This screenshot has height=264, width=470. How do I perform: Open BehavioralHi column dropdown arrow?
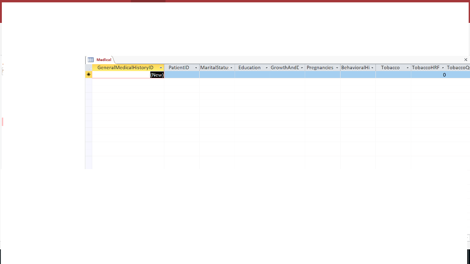372,68
